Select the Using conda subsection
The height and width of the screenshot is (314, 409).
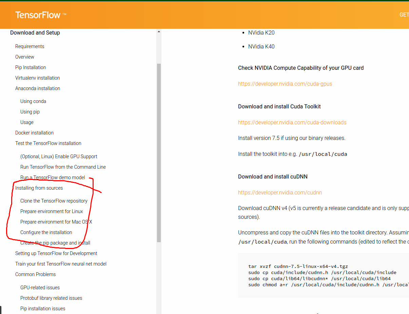[x=33, y=101]
